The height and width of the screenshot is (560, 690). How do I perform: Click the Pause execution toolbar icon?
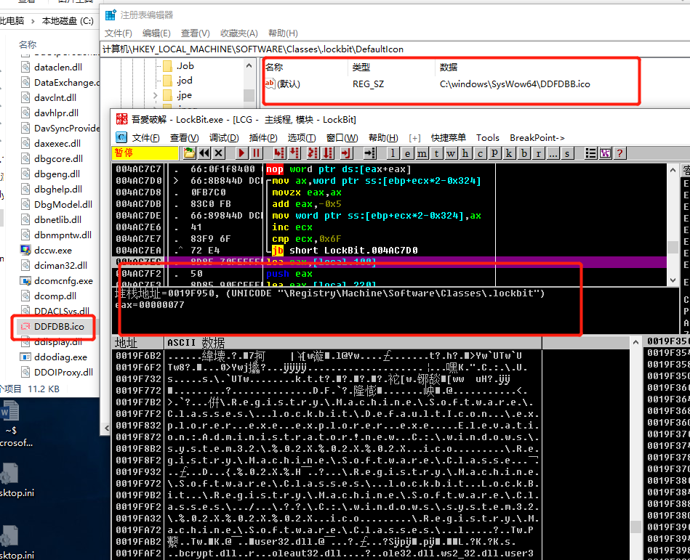coord(257,153)
